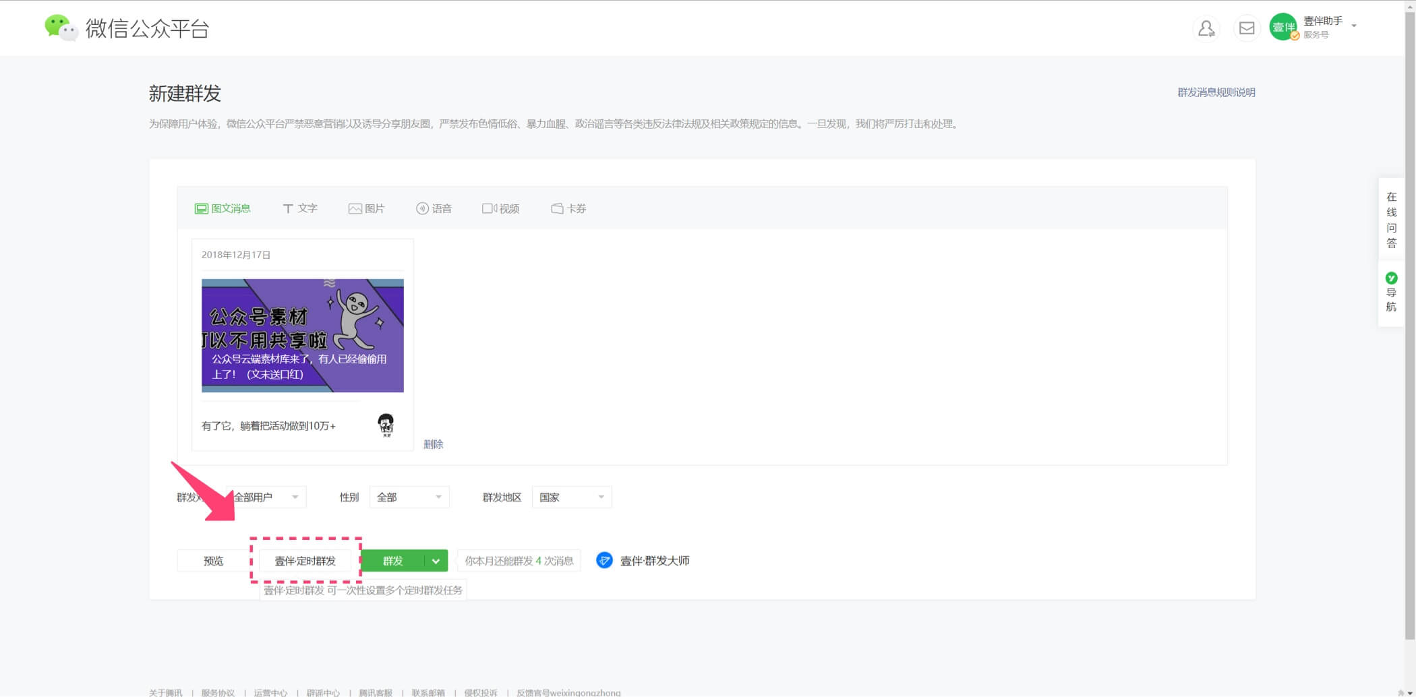This screenshot has height=697, width=1416.
Task: Switch to 图文消息 tab
Action: [x=223, y=208]
